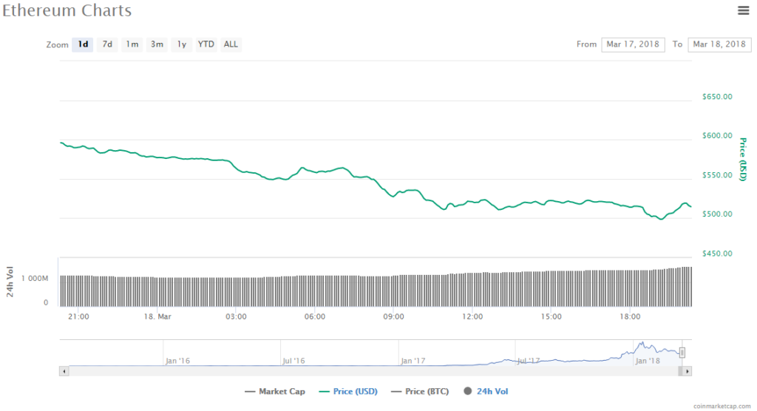Image resolution: width=757 pixels, height=411 pixels.
Task: Click the navigator scrollbar left arrow
Action: tap(64, 370)
